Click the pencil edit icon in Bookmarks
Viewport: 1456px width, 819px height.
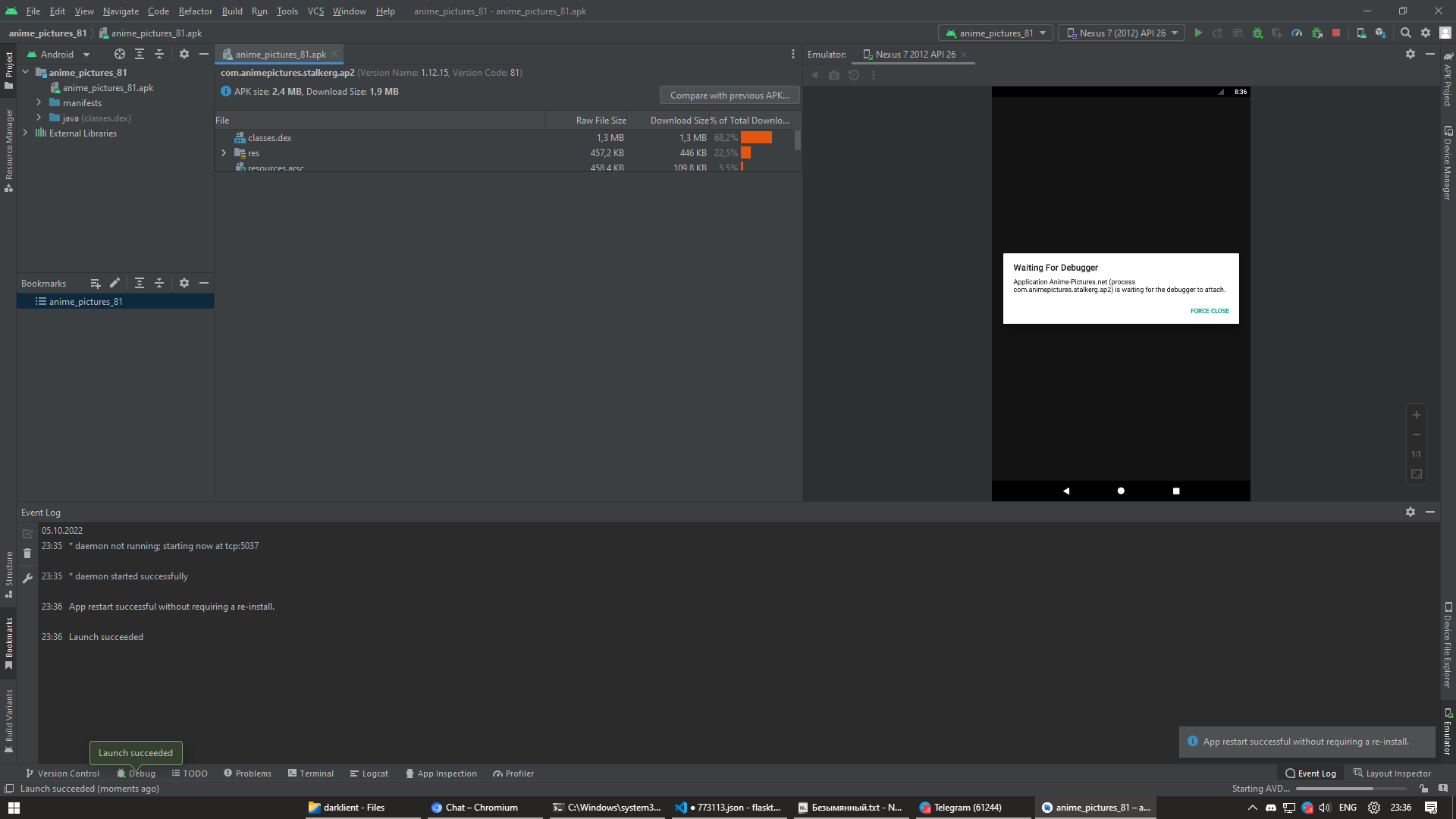[115, 284]
